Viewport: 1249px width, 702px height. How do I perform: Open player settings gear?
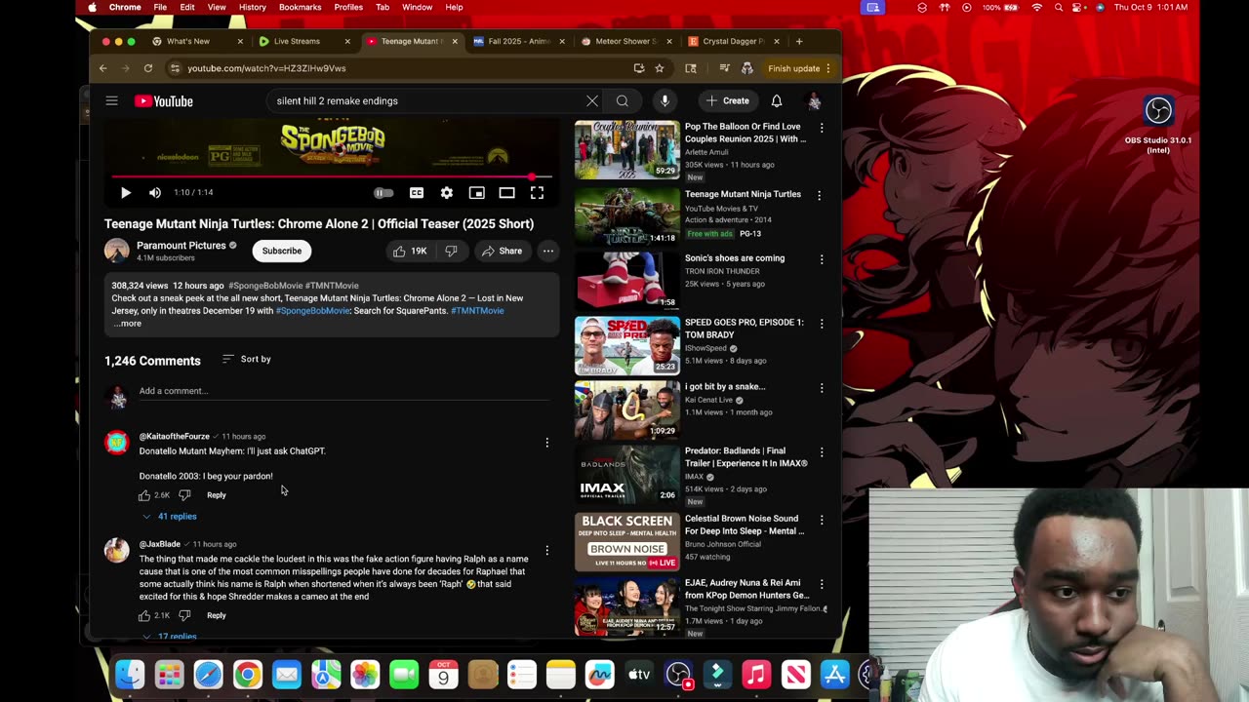[447, 193]
